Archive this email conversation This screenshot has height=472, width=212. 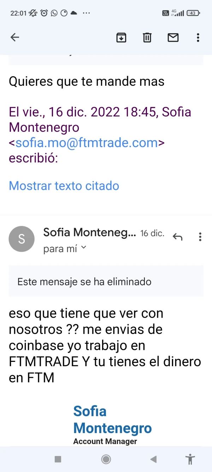[121, 37]
